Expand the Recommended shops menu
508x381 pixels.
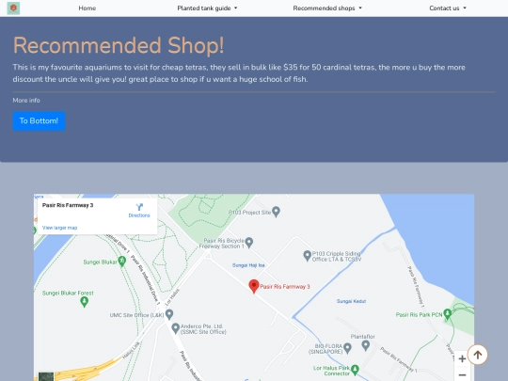327,8
